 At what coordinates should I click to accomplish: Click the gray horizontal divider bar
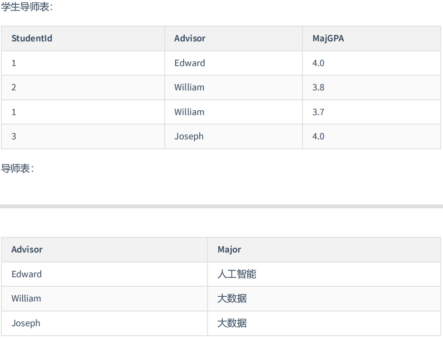pyautogui.click(x=221, y=206)
